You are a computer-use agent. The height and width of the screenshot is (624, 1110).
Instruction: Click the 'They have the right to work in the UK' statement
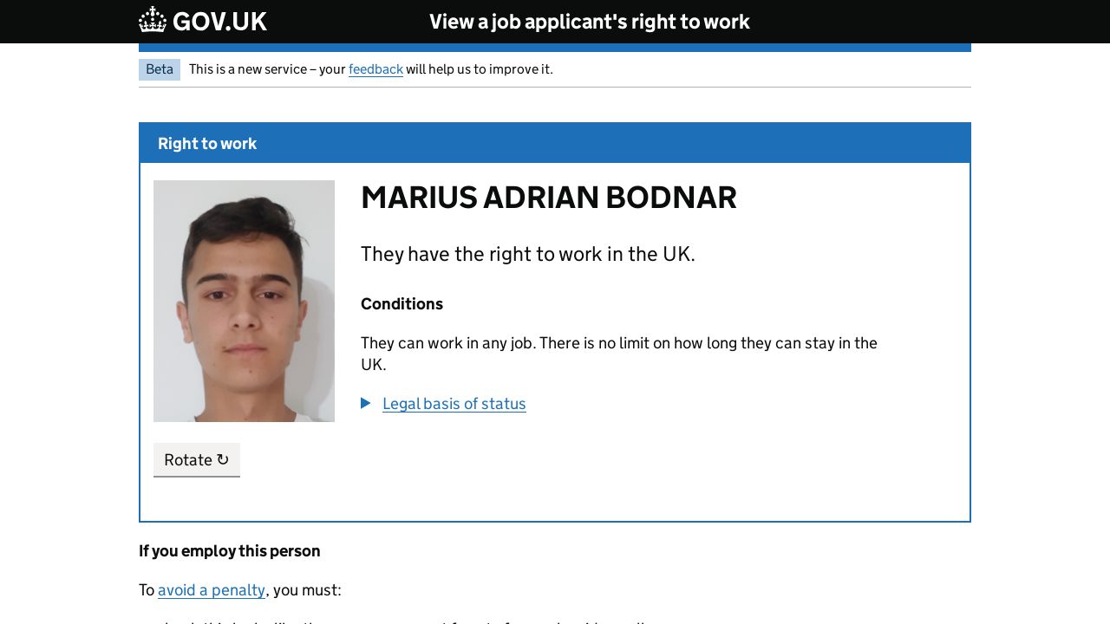527,254
